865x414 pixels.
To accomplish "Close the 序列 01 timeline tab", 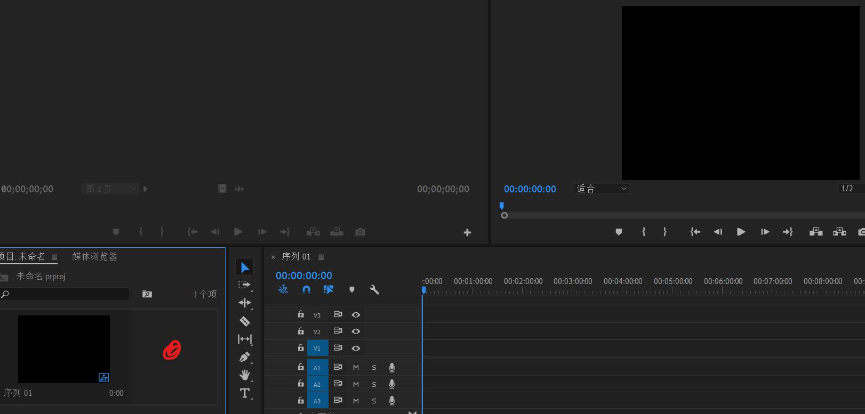I will pyautogui.click(x=273, y=257).
